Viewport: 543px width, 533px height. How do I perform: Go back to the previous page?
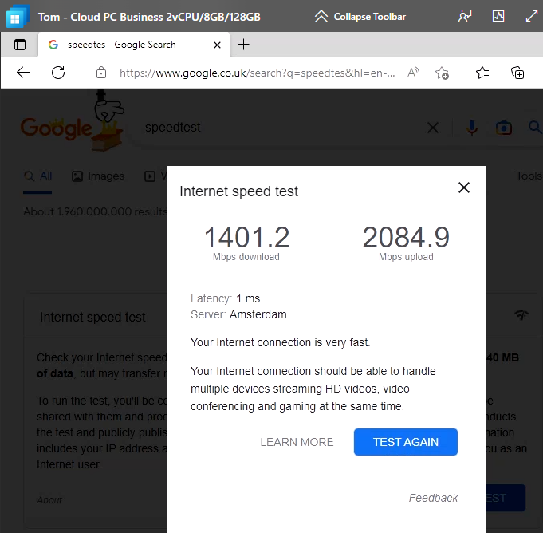[23, 73]
